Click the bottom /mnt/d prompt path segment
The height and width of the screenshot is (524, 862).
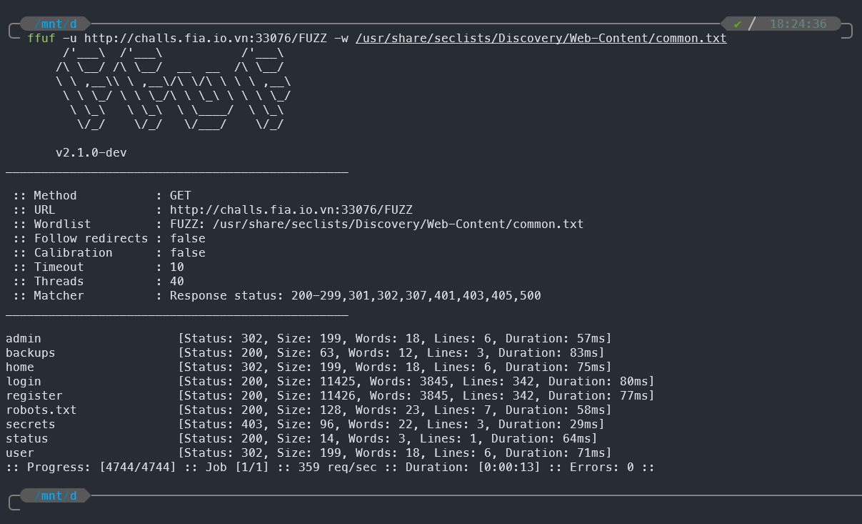(x=56, y=495)
